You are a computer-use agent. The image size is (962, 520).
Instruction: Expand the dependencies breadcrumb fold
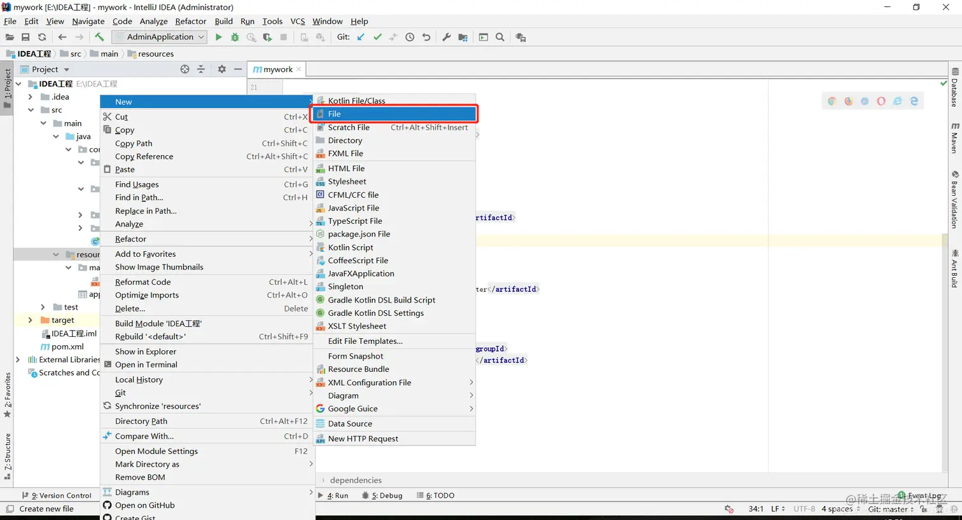pyautogui.click(x=323, y=481)
